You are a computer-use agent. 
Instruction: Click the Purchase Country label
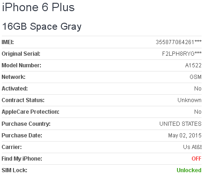[26, 124]
